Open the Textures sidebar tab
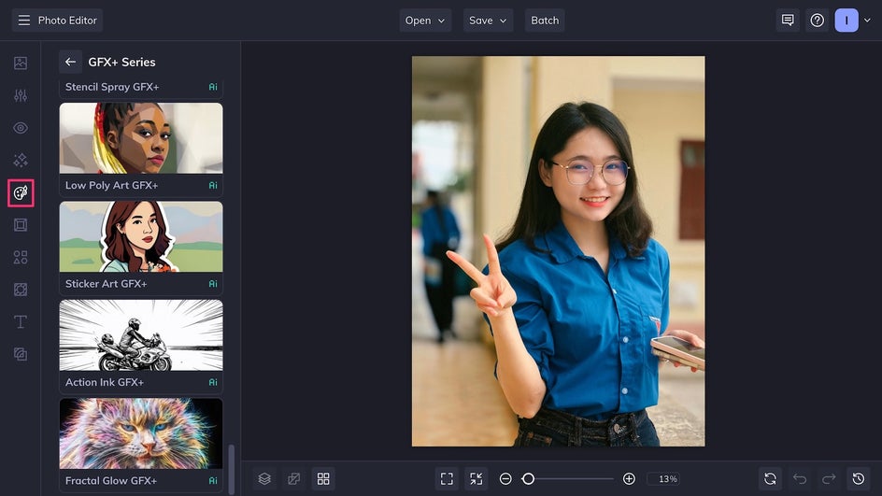Screen dimensions: 882x496 pyautogui.click(x=21, y=354)
